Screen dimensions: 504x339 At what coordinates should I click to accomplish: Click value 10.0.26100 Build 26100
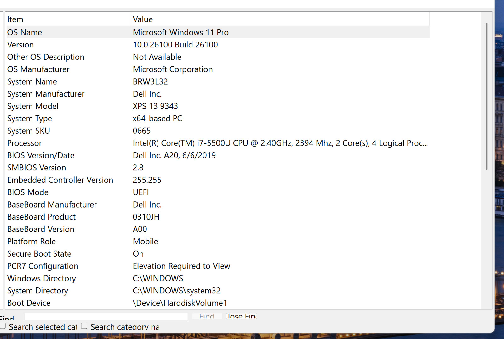[175, 45]
